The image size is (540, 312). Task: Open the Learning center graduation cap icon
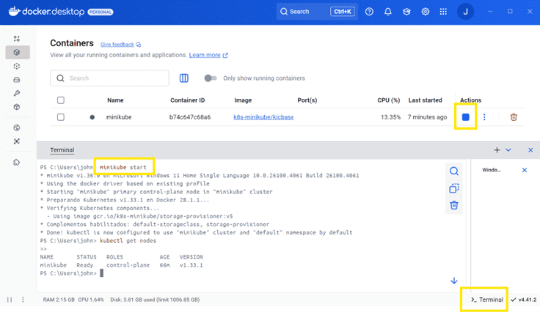coord(406,12)
